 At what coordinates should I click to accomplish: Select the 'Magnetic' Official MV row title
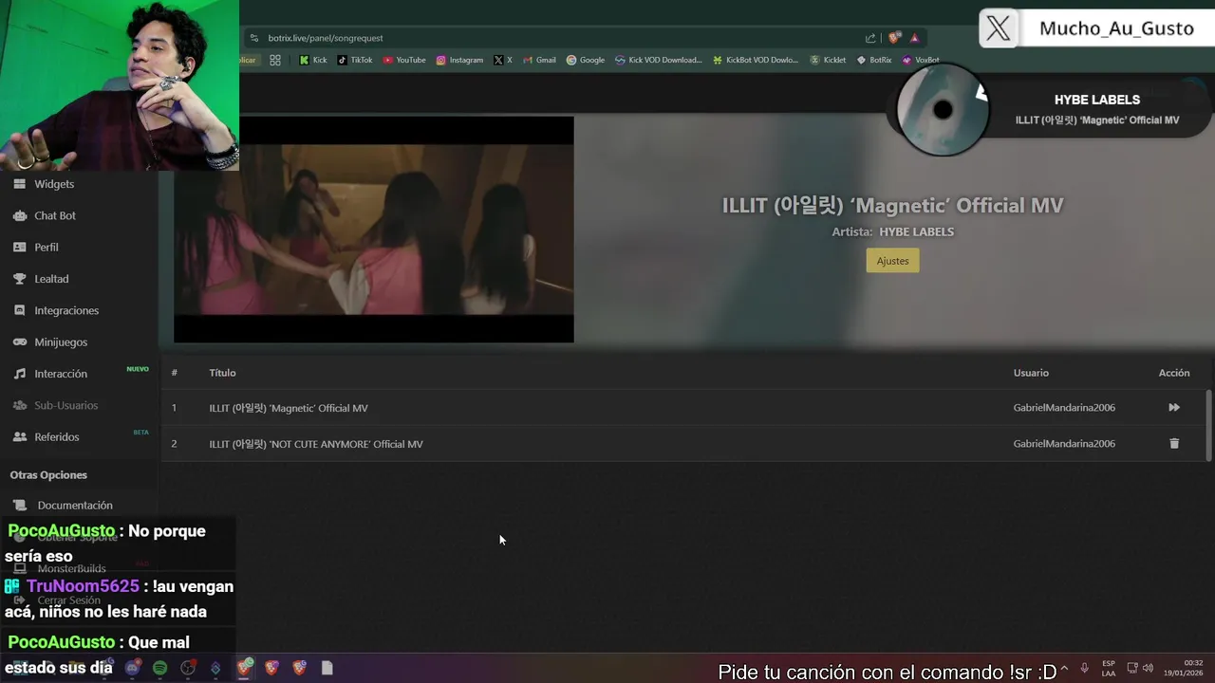(x=289, y=408)
